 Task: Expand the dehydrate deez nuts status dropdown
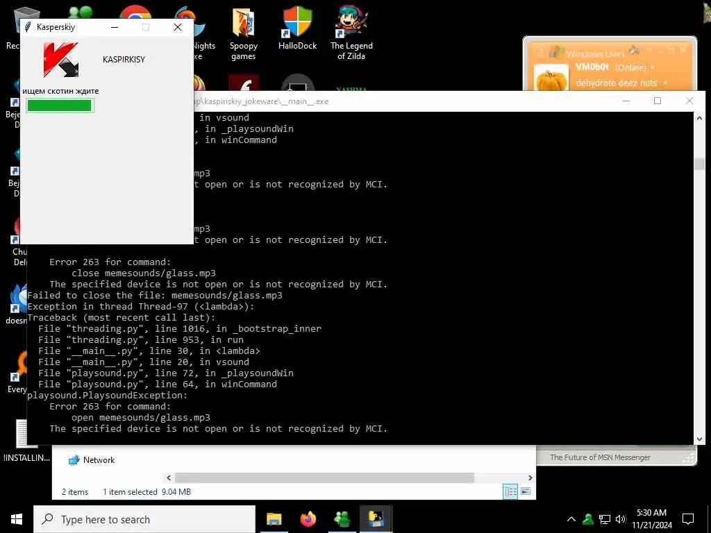pos(665,83)
